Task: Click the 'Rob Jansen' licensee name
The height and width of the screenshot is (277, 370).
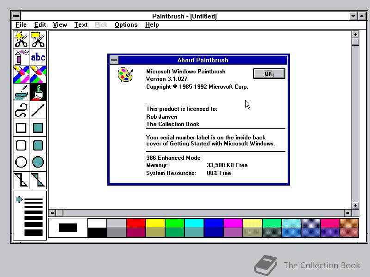Action: (x=161, y=117)
